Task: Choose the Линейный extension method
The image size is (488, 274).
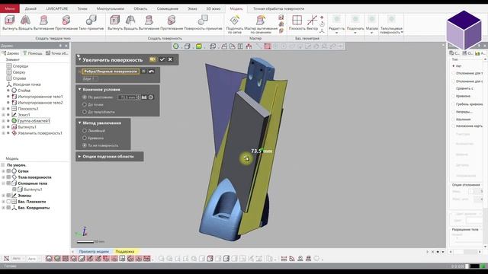Action: pyautogui.click(x=85, y=131)
